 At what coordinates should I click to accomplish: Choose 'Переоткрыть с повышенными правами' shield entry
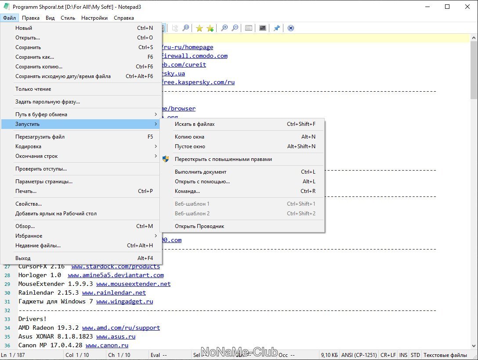[223, 159]
